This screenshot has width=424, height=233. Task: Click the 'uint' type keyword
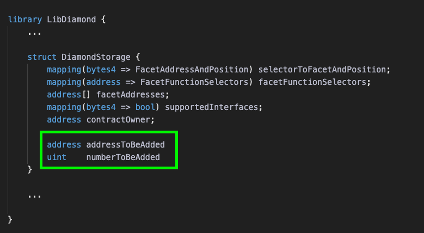(57, 157)
